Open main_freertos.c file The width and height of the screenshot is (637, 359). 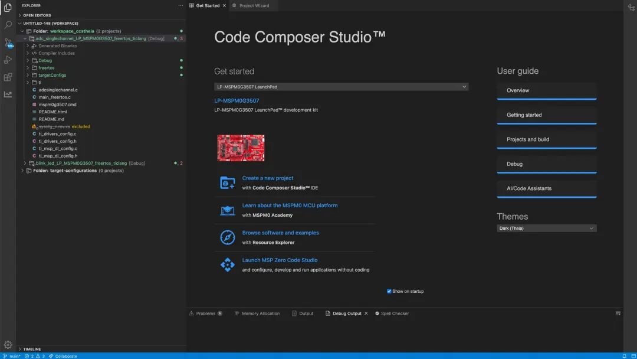click(x=54, y=97)
